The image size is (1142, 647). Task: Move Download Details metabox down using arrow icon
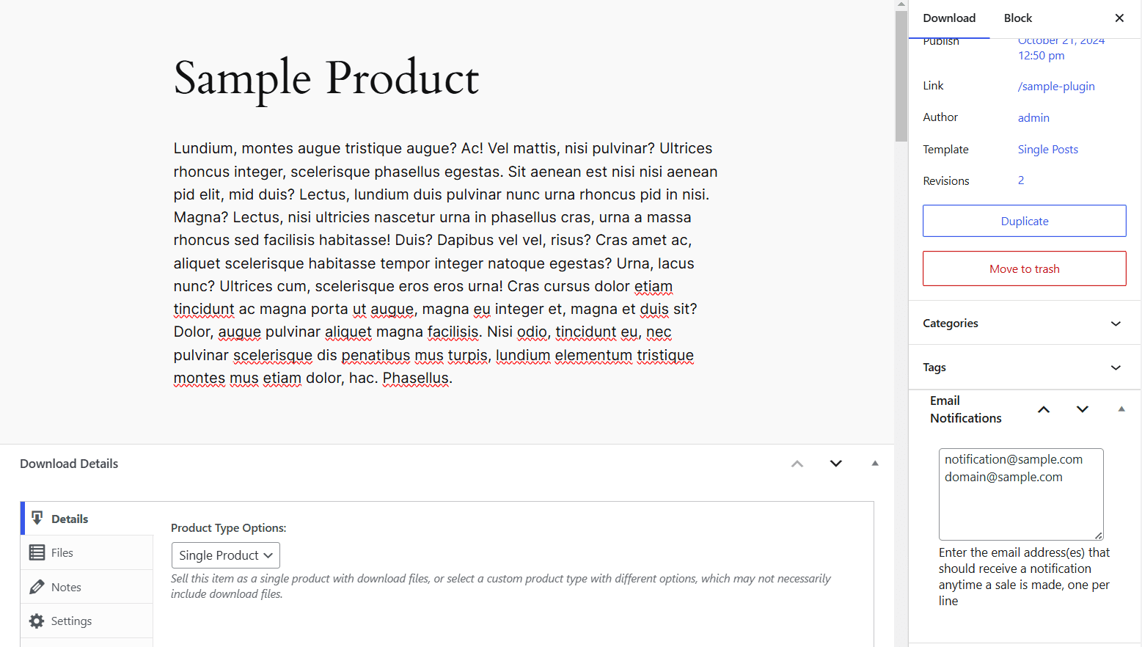(835, 464)
